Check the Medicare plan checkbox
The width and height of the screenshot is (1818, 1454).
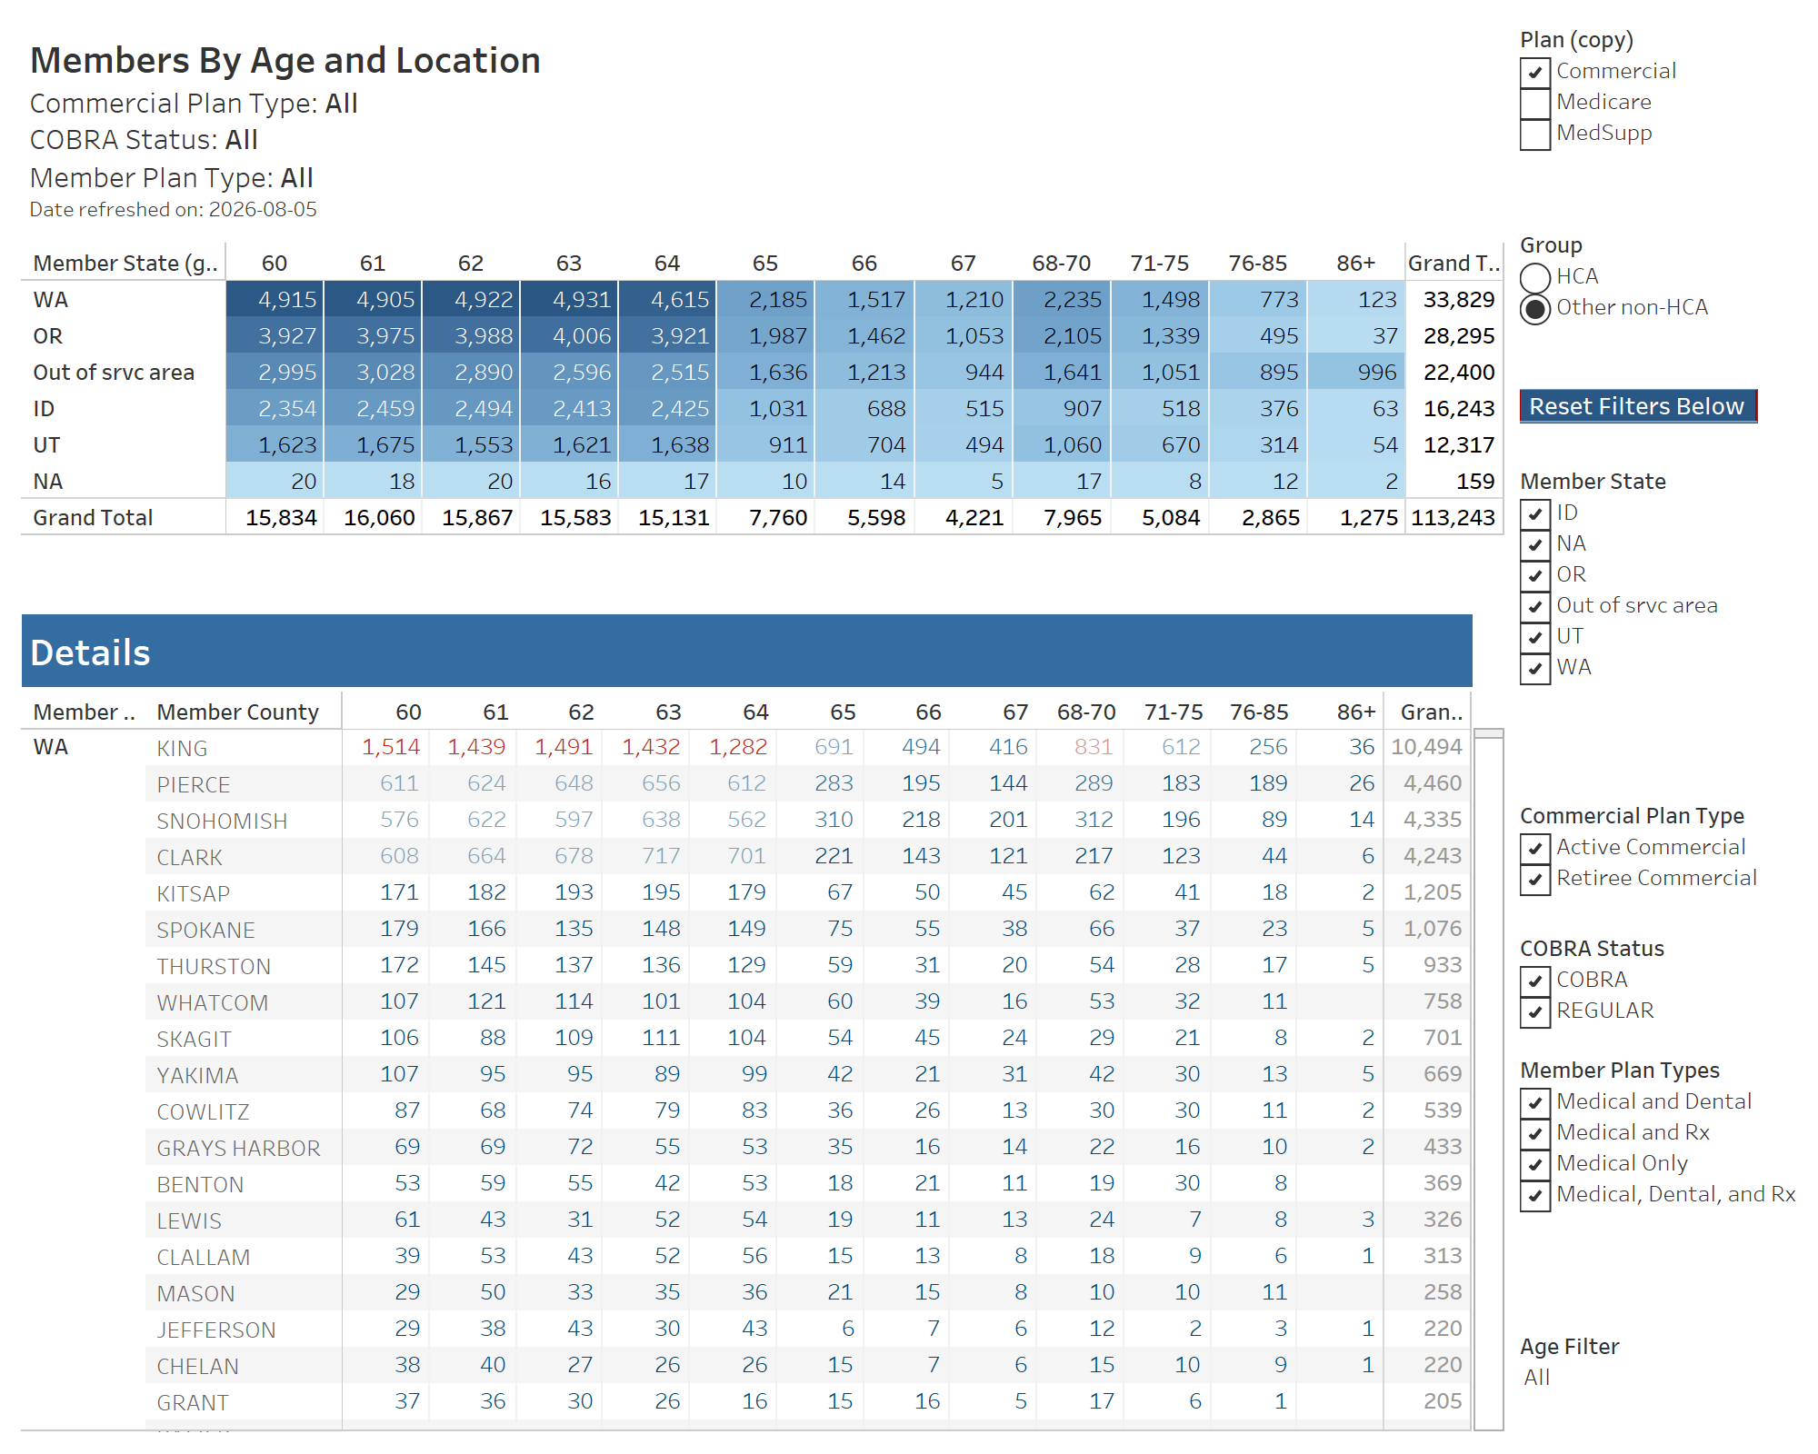[x=1535, y=103]
